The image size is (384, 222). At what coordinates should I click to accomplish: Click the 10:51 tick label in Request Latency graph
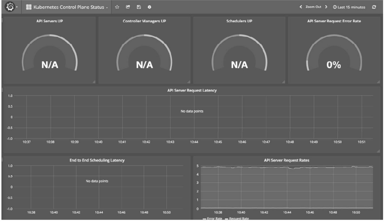pos(362,142)
